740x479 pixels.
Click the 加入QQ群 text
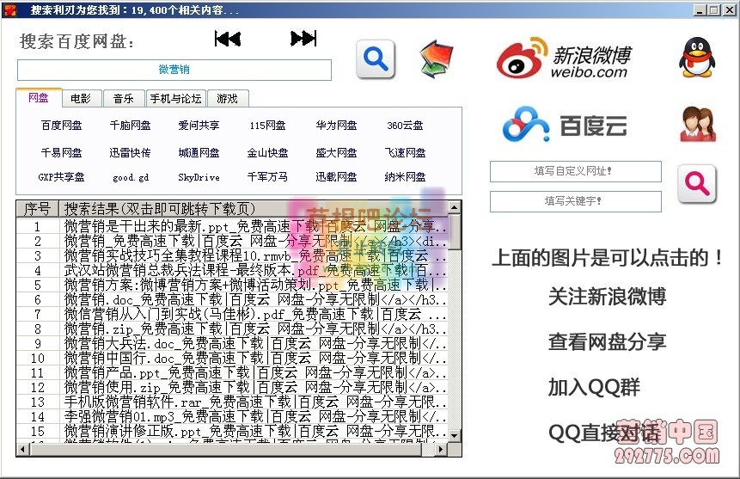(x=594, y=387)
